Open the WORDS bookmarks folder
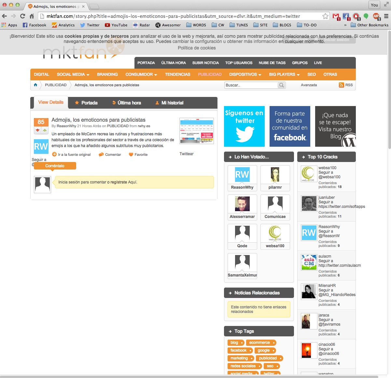The image size is (391, 378). pos(196,25)
